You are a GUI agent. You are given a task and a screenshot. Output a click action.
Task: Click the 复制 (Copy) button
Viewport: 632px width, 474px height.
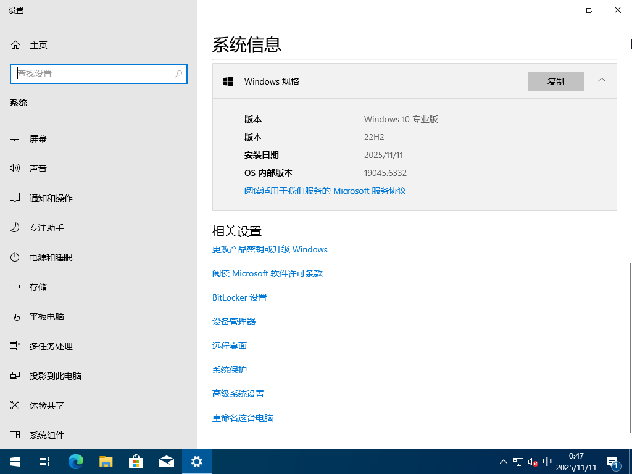pos(555,81)
